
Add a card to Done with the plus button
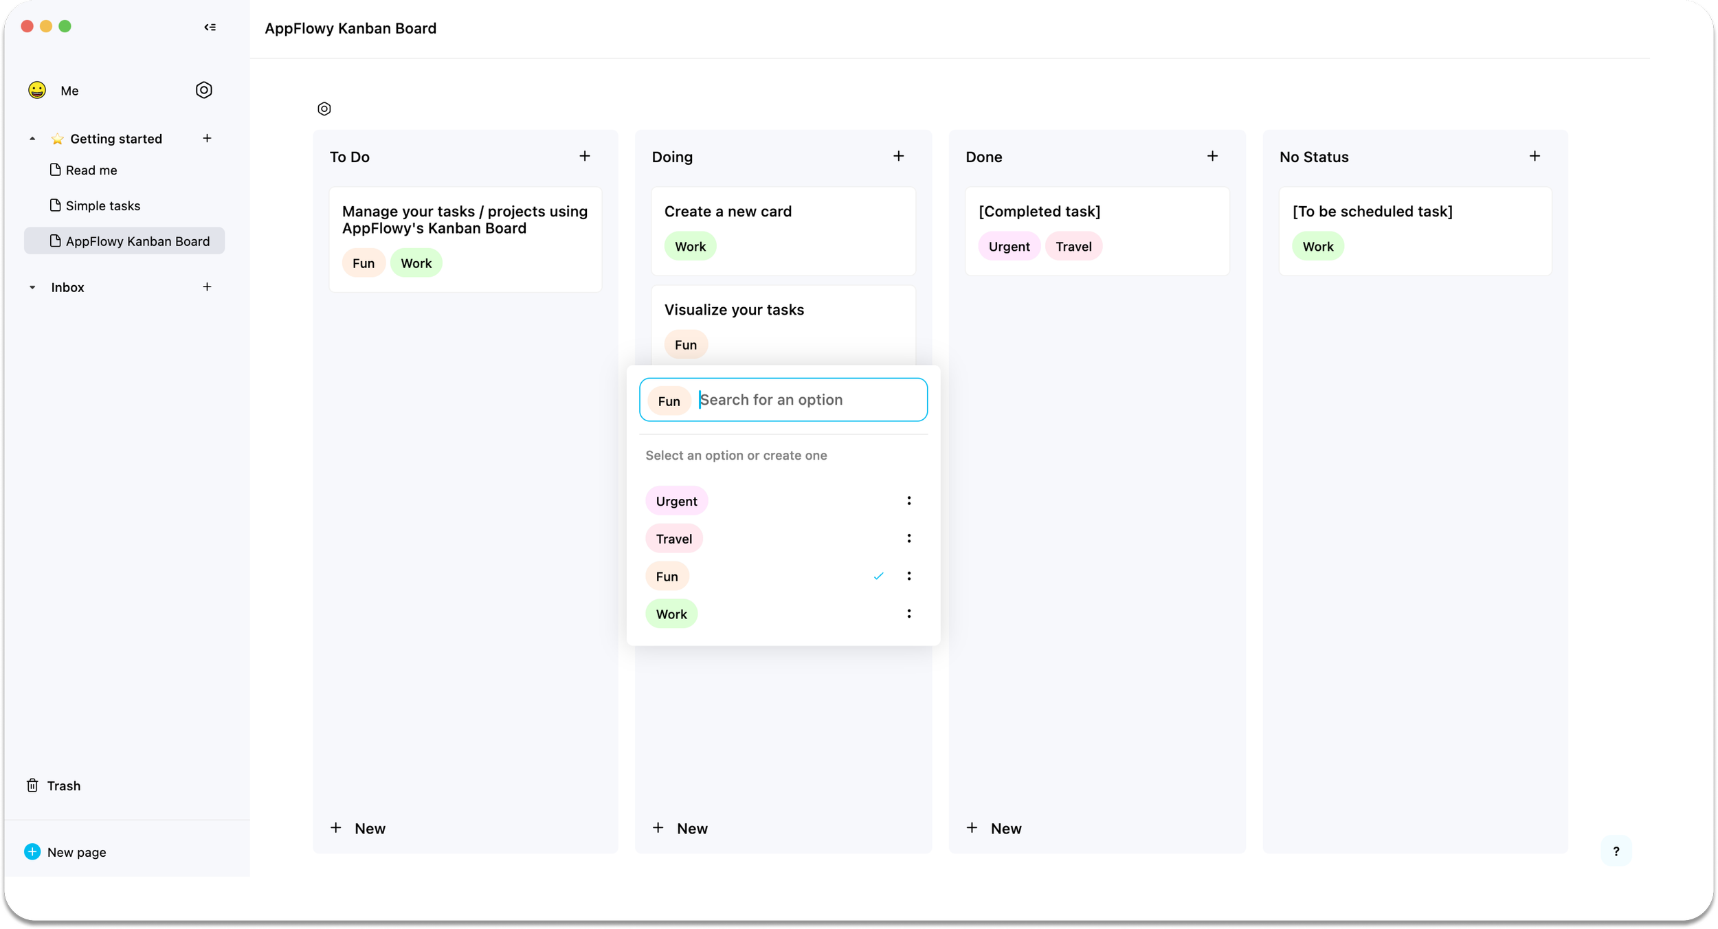(1213, 156)
